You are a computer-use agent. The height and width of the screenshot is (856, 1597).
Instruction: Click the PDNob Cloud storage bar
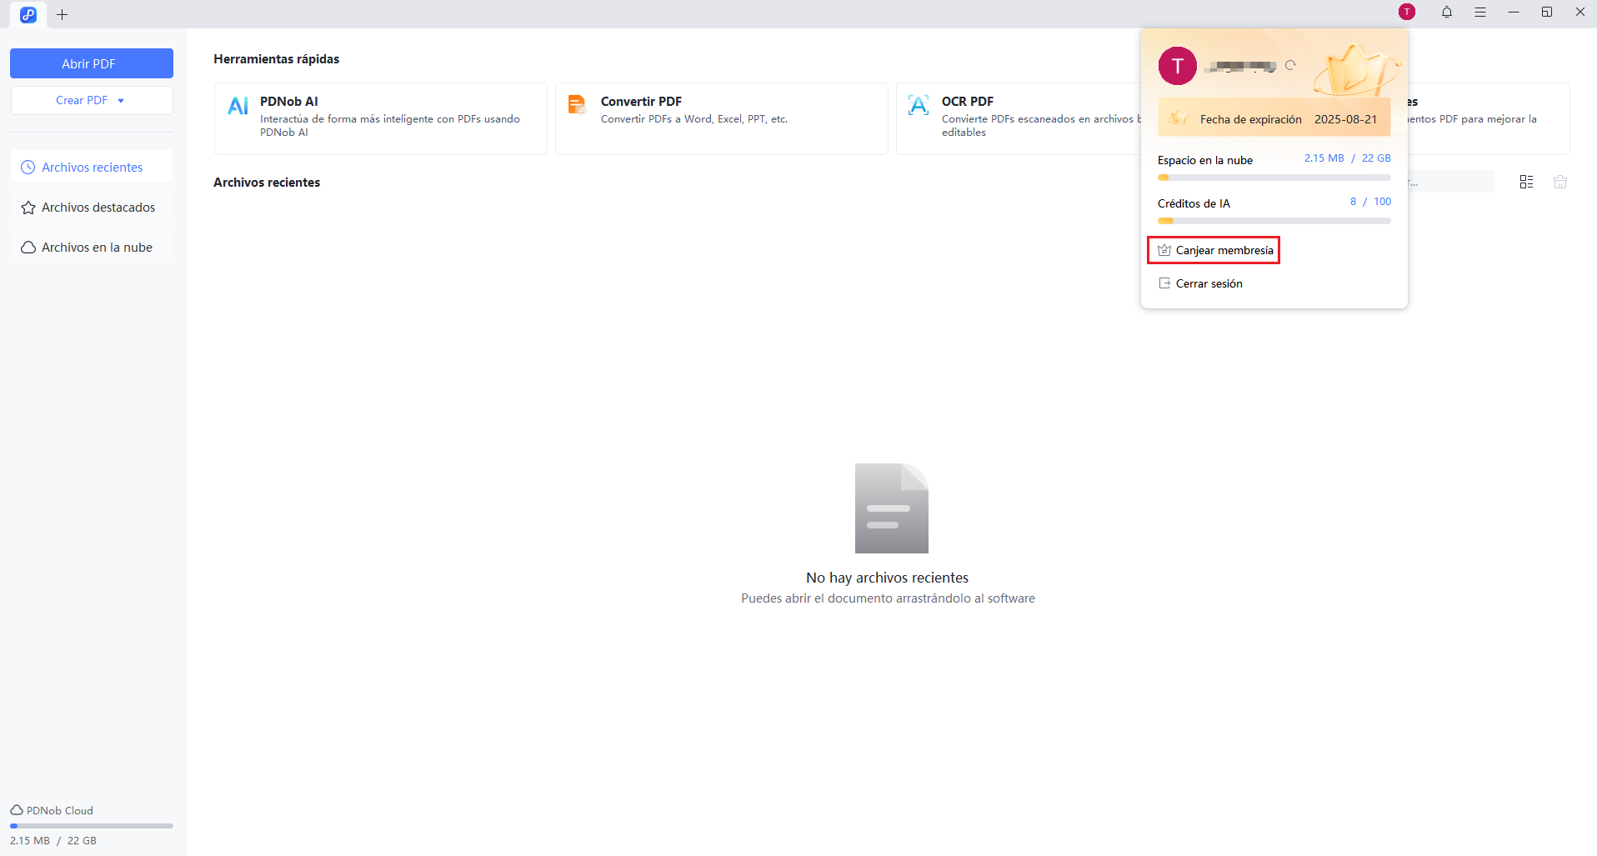[x=92, y=826]
